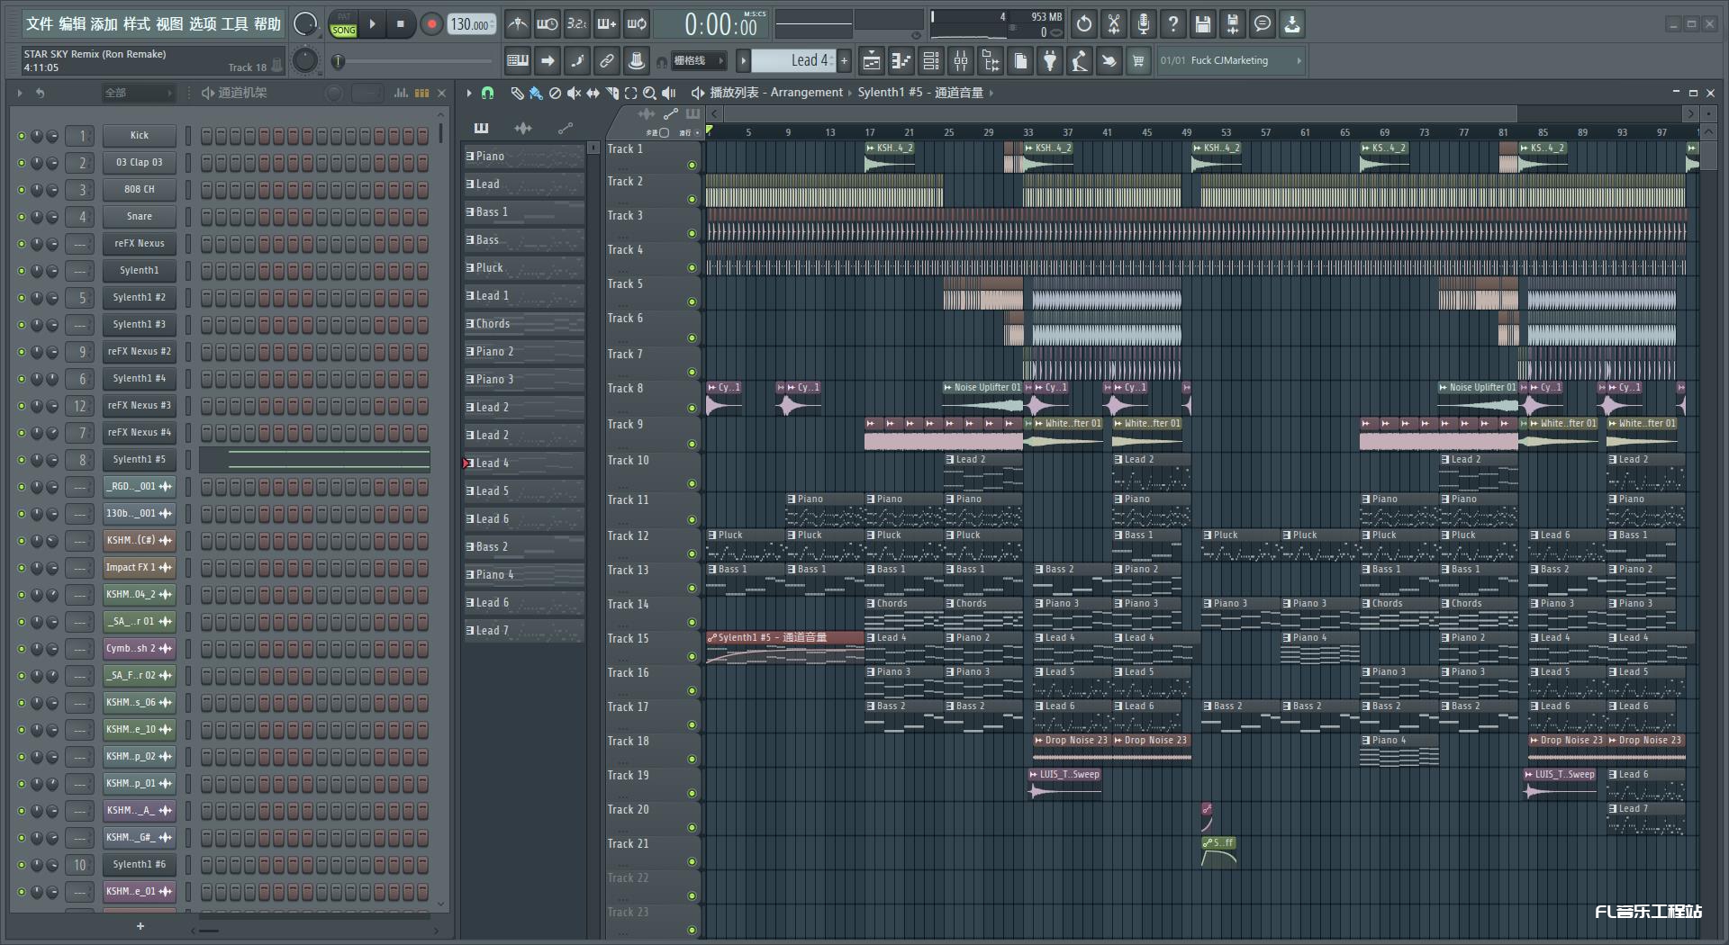Mute playlist Track 8 green dot
The height and width of the screenshot is (945, 1729).
692,408
